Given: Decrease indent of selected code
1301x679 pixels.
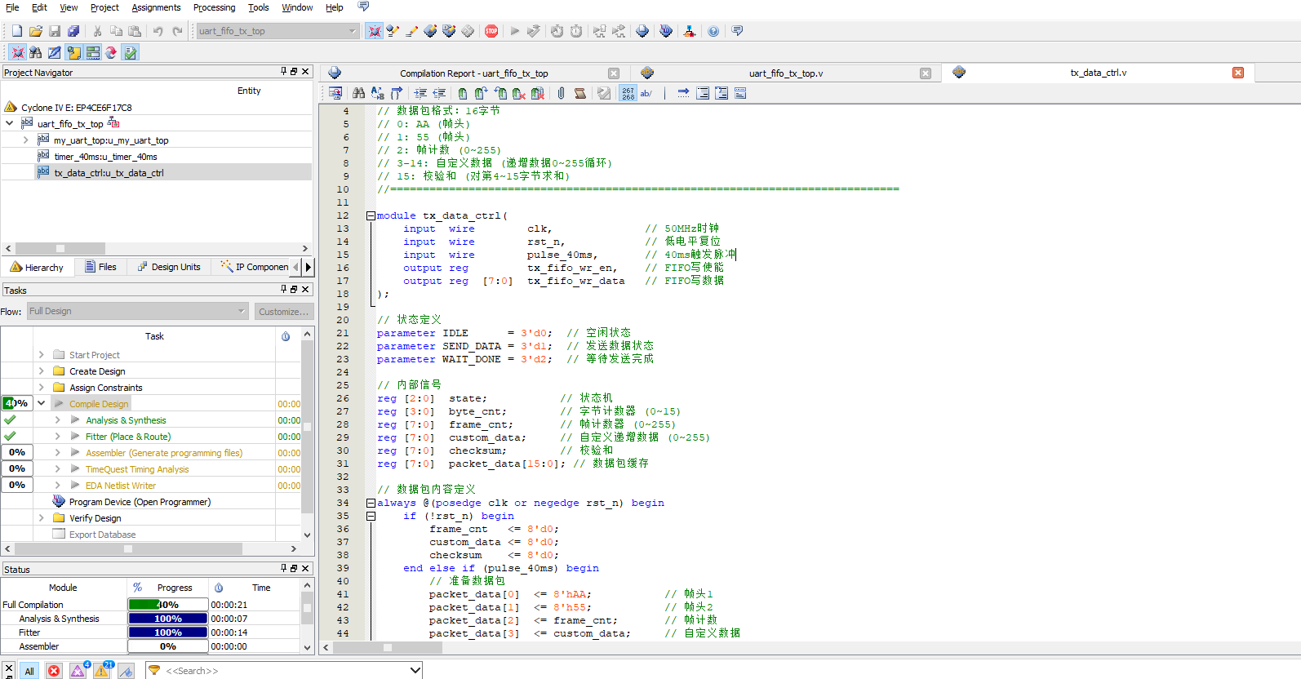Looking at the screenshot, I should click(439, 93).
